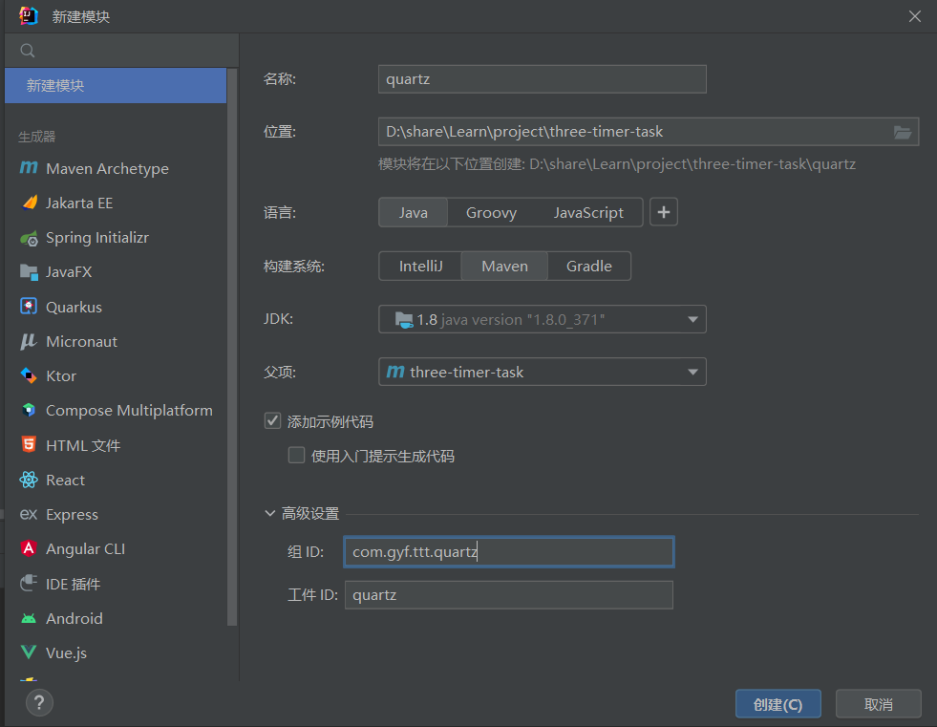Click the React atom icon

click(29, 480)
